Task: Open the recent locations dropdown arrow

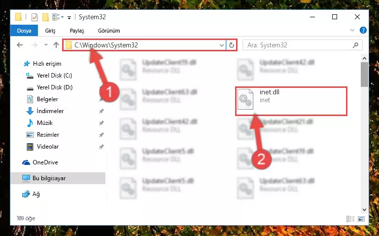Action: pyautogui.click(x=46, y=45)
